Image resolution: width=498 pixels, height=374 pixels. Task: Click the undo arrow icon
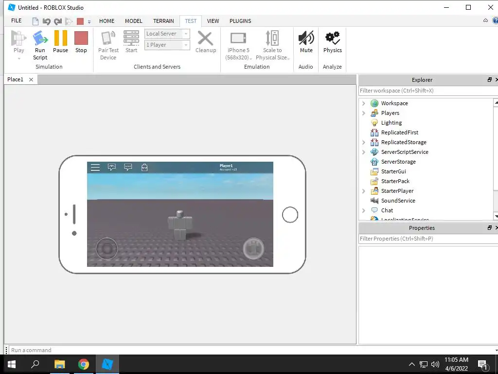click(46, 21)
